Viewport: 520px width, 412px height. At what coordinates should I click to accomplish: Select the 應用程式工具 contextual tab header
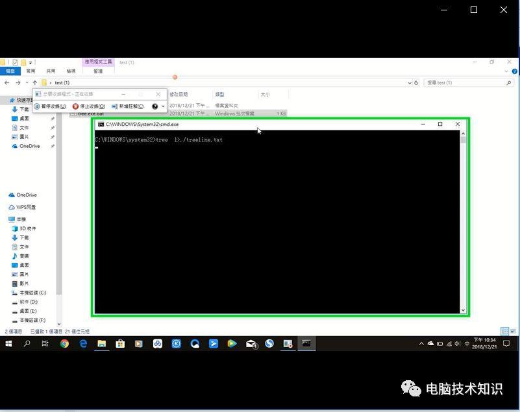[98, 62]
